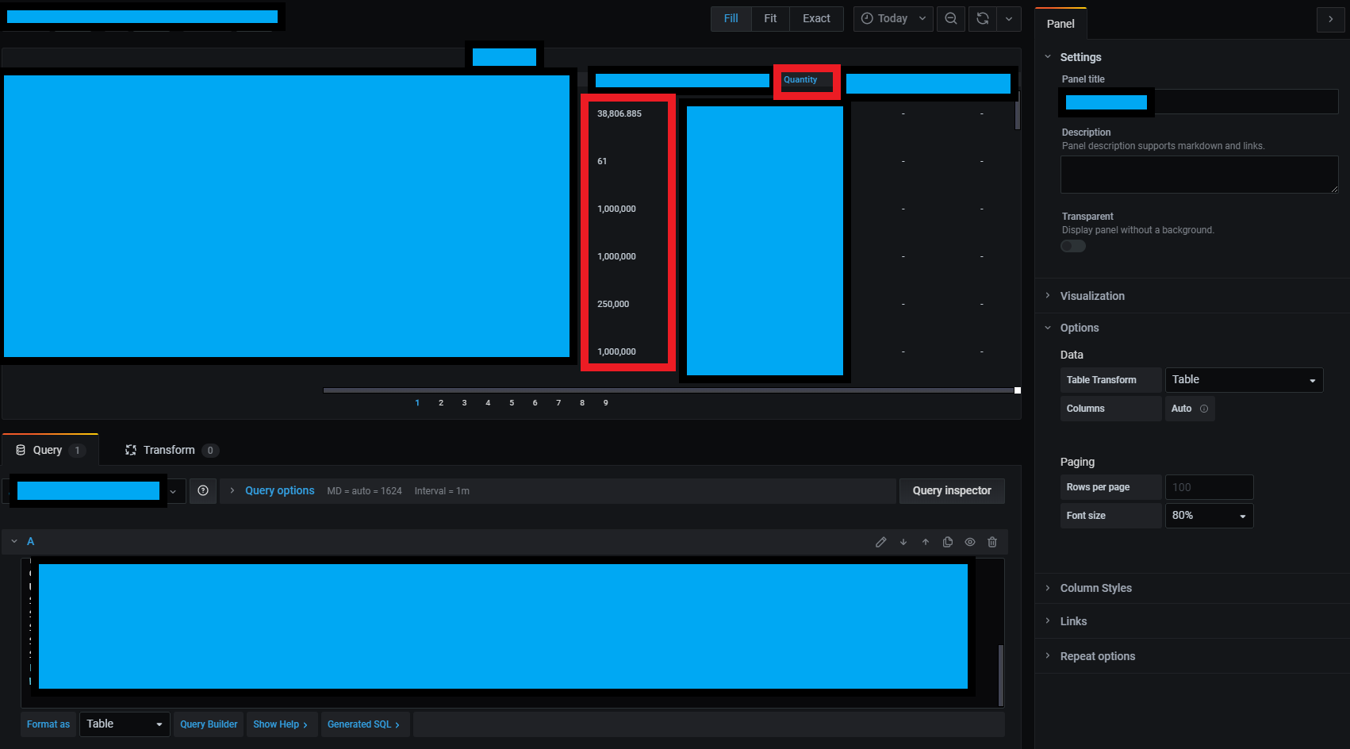The image size is (1350, 749).
Task: Expand the Visualization section
Action: pyautogui.click(x=1092, y=296)
